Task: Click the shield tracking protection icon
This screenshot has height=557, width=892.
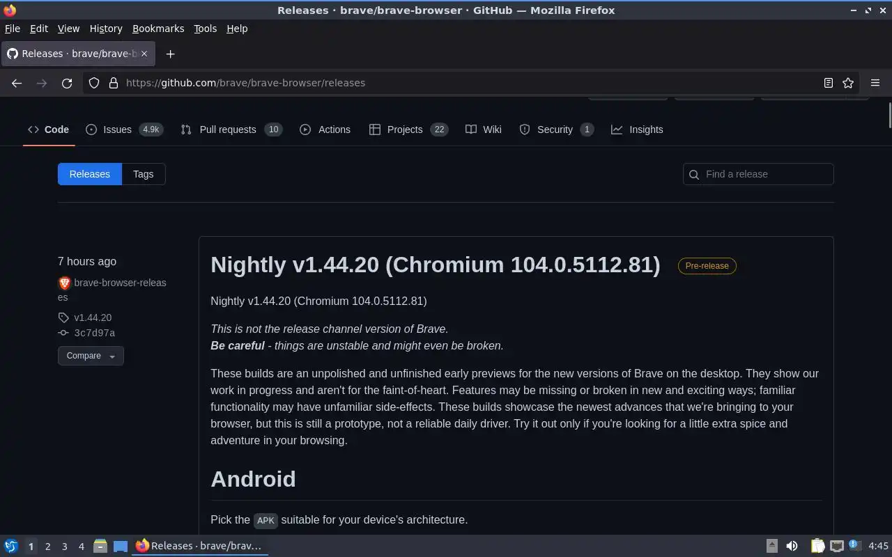Action: click(x=94, y=83)
